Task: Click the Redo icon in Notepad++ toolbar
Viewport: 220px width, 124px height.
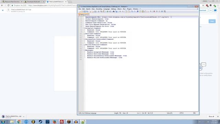Action: (110, 11)
